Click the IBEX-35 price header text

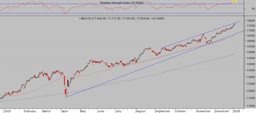122,19
